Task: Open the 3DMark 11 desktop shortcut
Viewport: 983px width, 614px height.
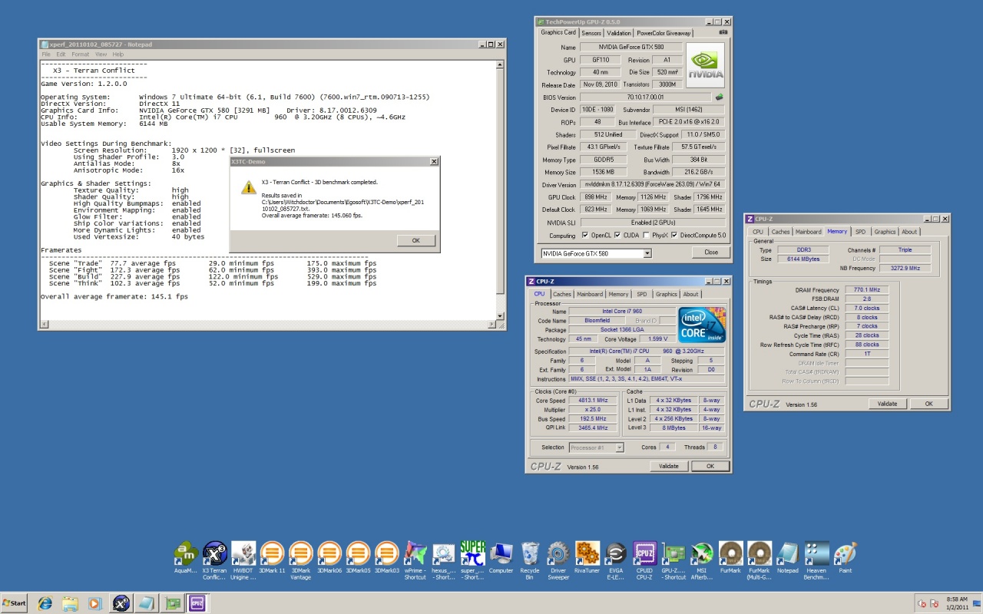Action: (271, 553)
